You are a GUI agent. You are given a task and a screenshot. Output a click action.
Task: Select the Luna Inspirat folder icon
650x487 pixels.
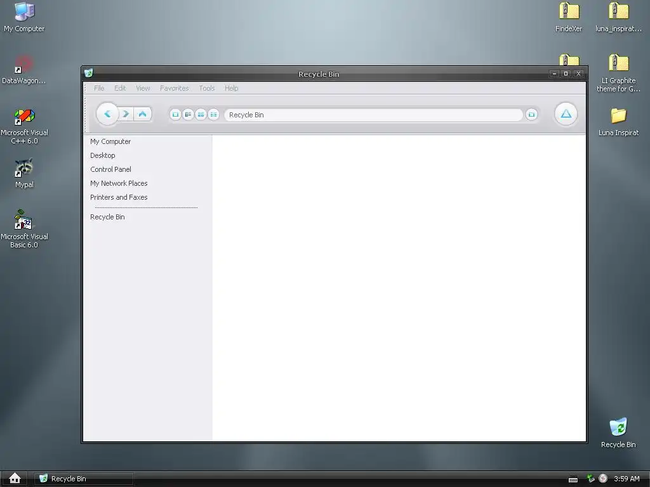coord(618,122)
